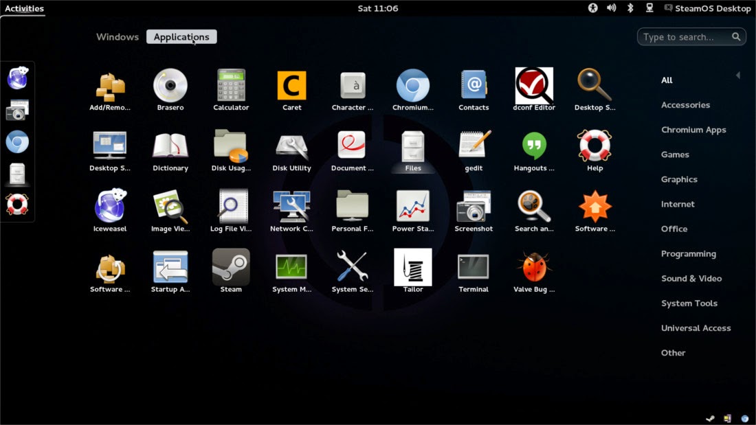The width and height of the screenshot is (756, 425).
Task: Launch the Iceweasel web browser
Action: pyautogui.click(x=110, y=209)
